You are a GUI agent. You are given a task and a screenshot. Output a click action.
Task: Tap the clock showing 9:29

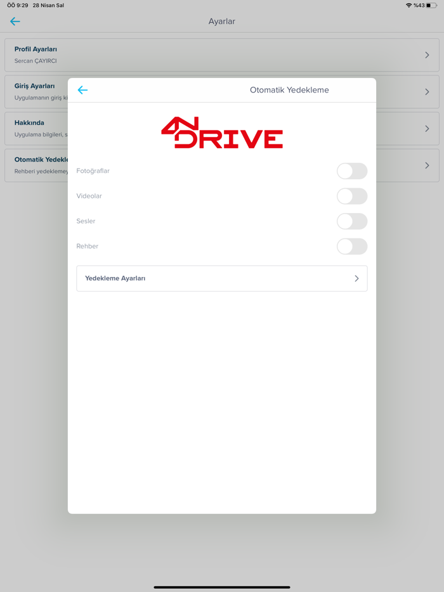click(17, 5)
